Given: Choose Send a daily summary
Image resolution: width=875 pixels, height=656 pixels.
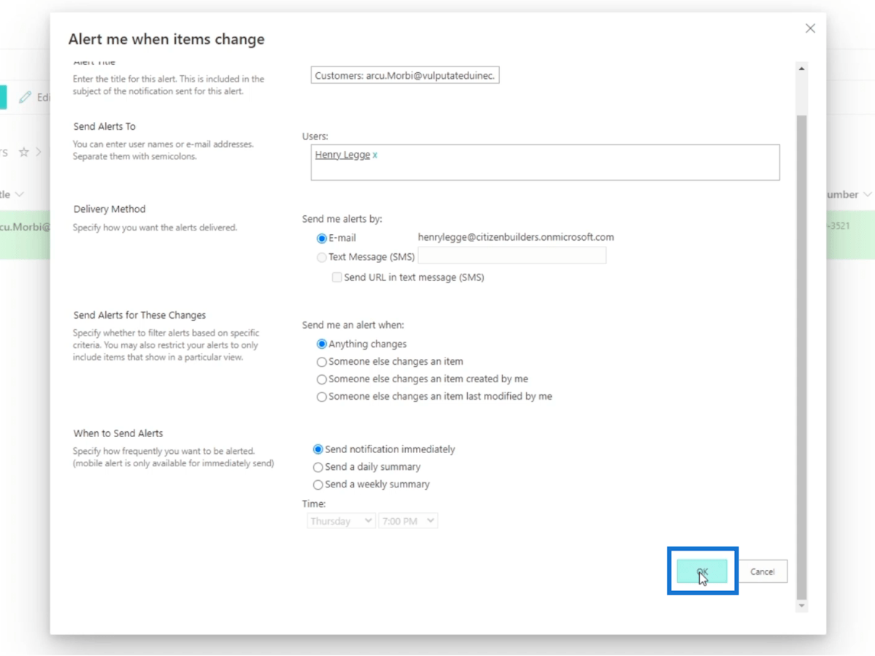Looking at the screenshot, I should coord(317,467).
